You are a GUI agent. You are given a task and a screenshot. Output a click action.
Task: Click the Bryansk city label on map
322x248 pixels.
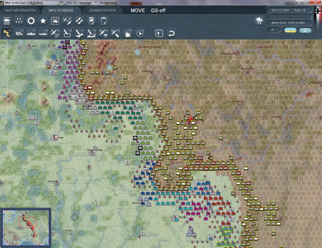pyautogui.click(x=136, y=203)
